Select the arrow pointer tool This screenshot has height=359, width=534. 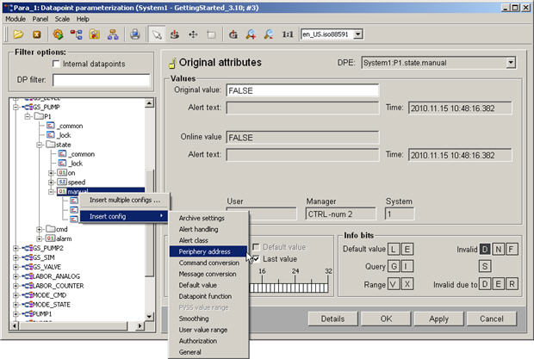point(158,34)
